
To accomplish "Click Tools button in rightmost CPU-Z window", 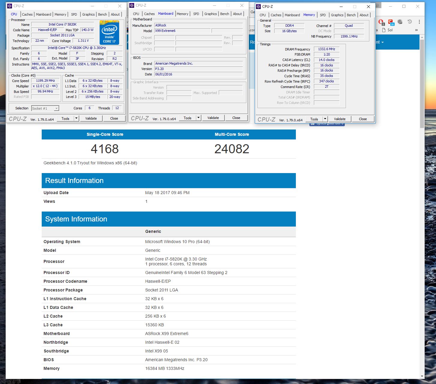I will click(314, 119).
